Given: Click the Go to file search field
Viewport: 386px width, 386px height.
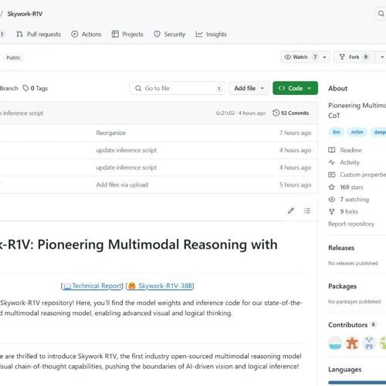Looking at the screenshot, I should click(178, 88).
